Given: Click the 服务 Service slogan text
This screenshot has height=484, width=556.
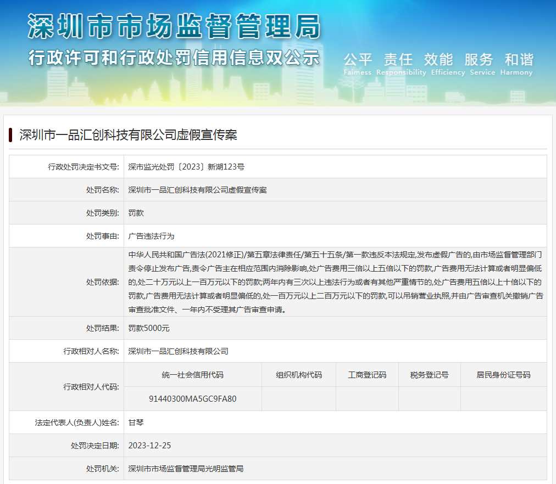Looking at the screenshot, I should [x=482, y=64].
